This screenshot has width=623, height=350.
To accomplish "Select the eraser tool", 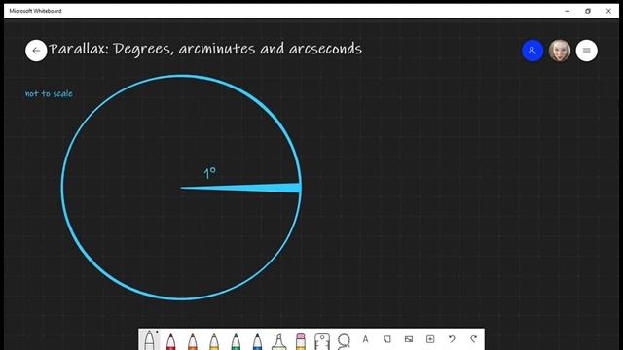I will pyautogui.click(x=301, y=341).
